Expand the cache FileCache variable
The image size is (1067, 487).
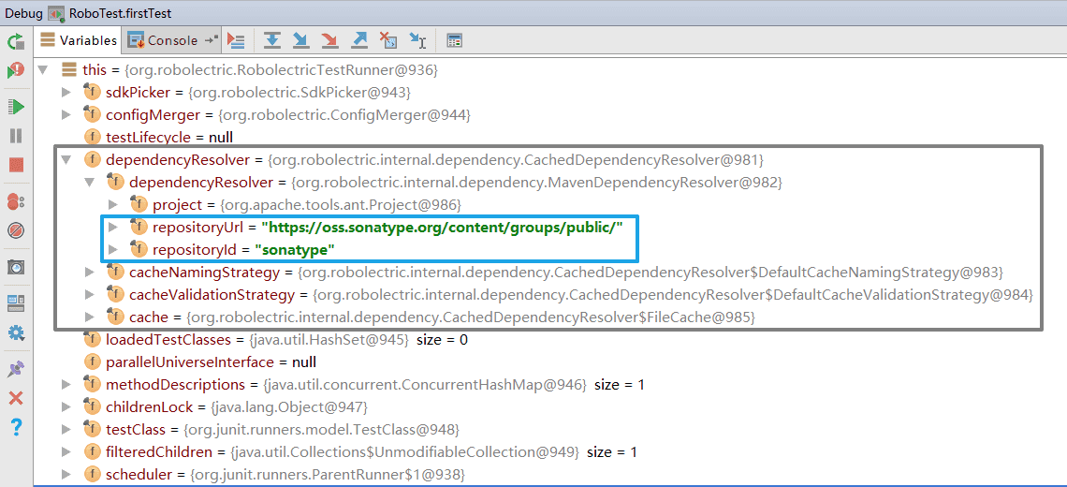(89, 317)
